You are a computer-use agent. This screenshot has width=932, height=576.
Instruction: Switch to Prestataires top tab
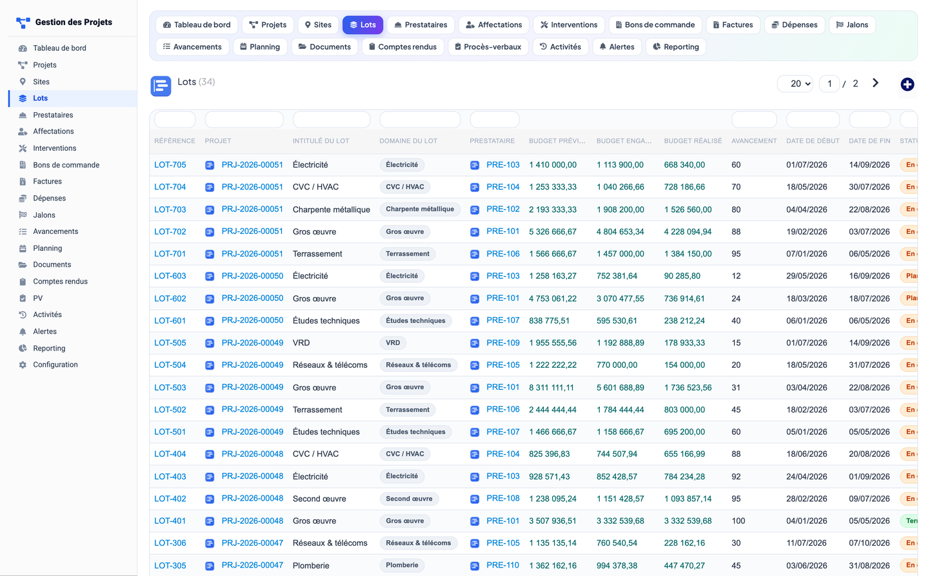(x=421, y=25)
